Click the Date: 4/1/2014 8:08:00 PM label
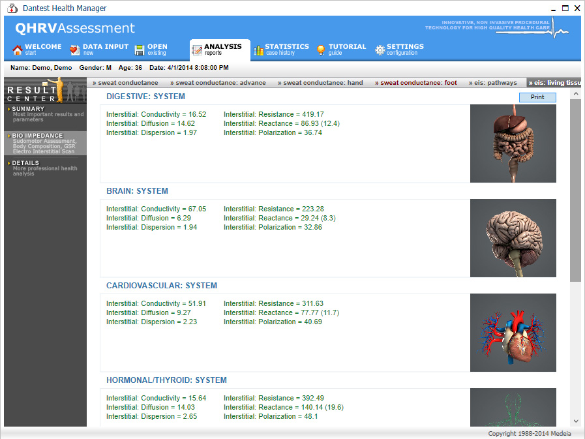585x439 pixels. (188, 68)
